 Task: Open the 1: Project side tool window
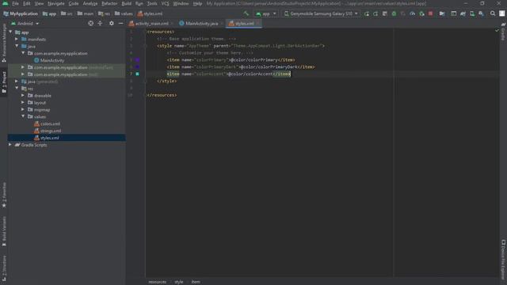pyautogui.click(x=4, y=82)
